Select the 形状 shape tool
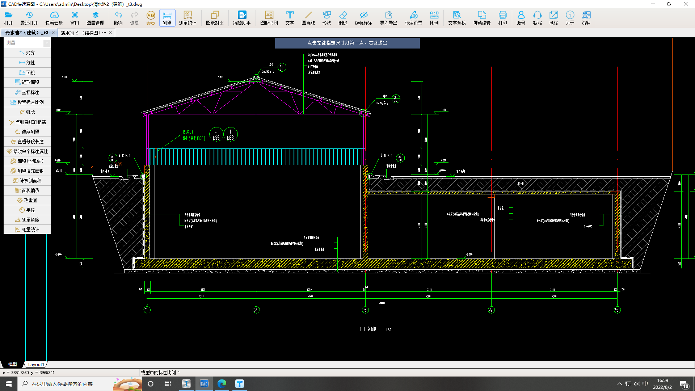Image resolution: width=695 pixels, height=391 pixels. click(327, 18)
